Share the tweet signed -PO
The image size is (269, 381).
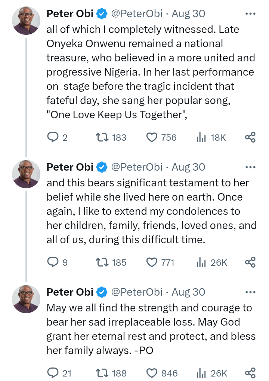pos(250,373)
